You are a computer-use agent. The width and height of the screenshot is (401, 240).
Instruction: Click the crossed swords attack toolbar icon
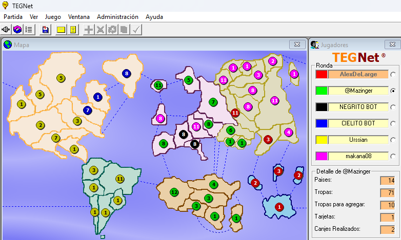[x=101, y=30]
